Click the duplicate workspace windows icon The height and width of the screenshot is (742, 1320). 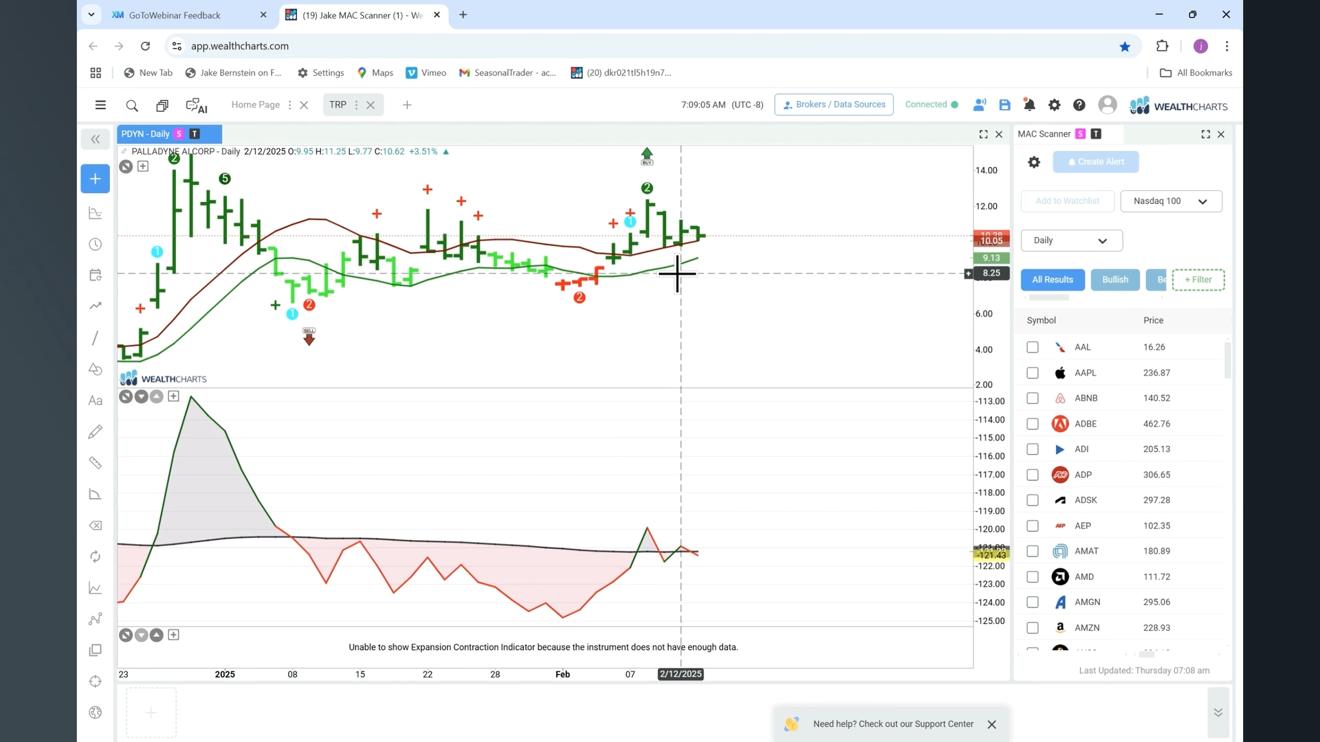tap(162, 105)
